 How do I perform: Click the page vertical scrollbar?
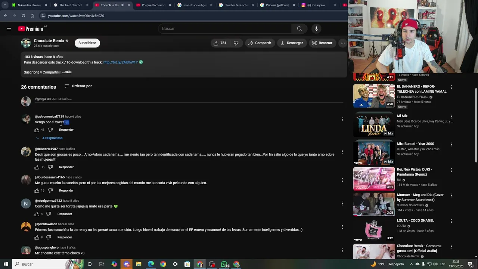[476, 126]
